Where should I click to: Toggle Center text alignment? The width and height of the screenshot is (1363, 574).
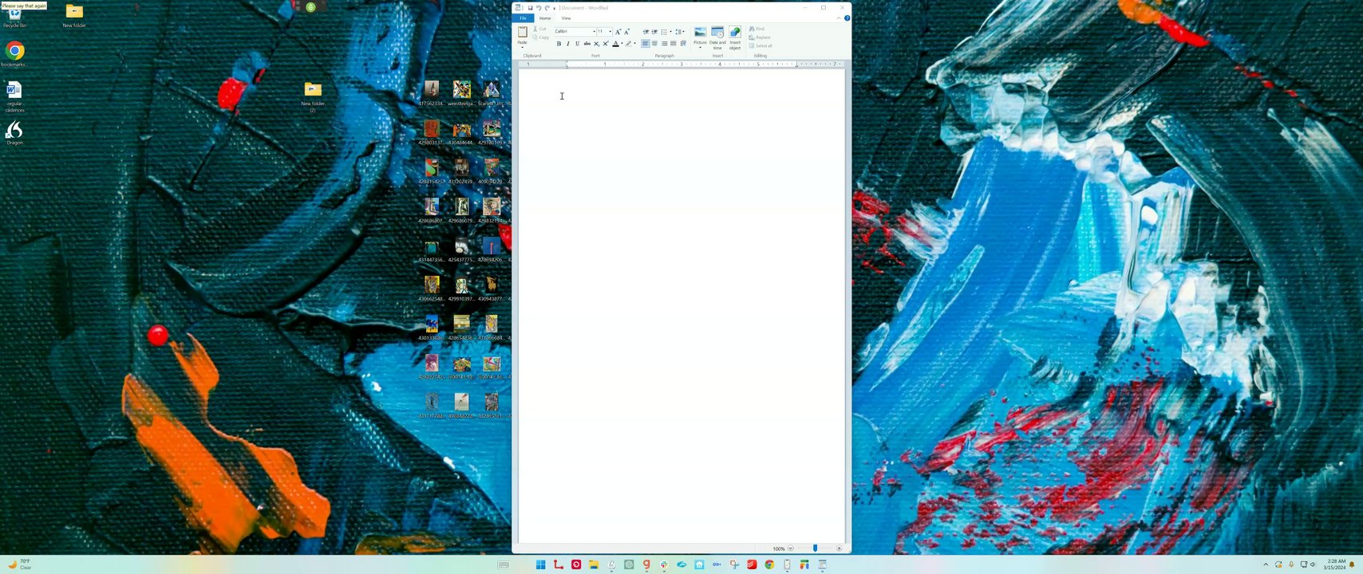point(654,43)
